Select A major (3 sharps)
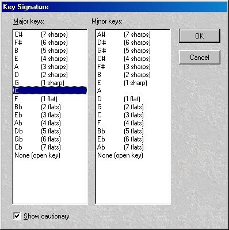Screen dimensions: 229x230 (x=50, y=67)
